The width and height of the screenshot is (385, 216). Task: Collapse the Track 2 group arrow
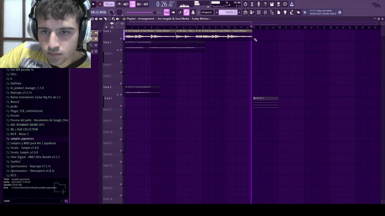coord(118,50)
